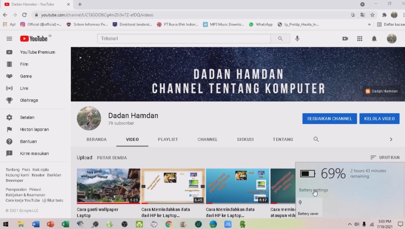This screenshot has width=405, height=229.
Task: Install page as app icon in address bar
Action: coord(353,15)
